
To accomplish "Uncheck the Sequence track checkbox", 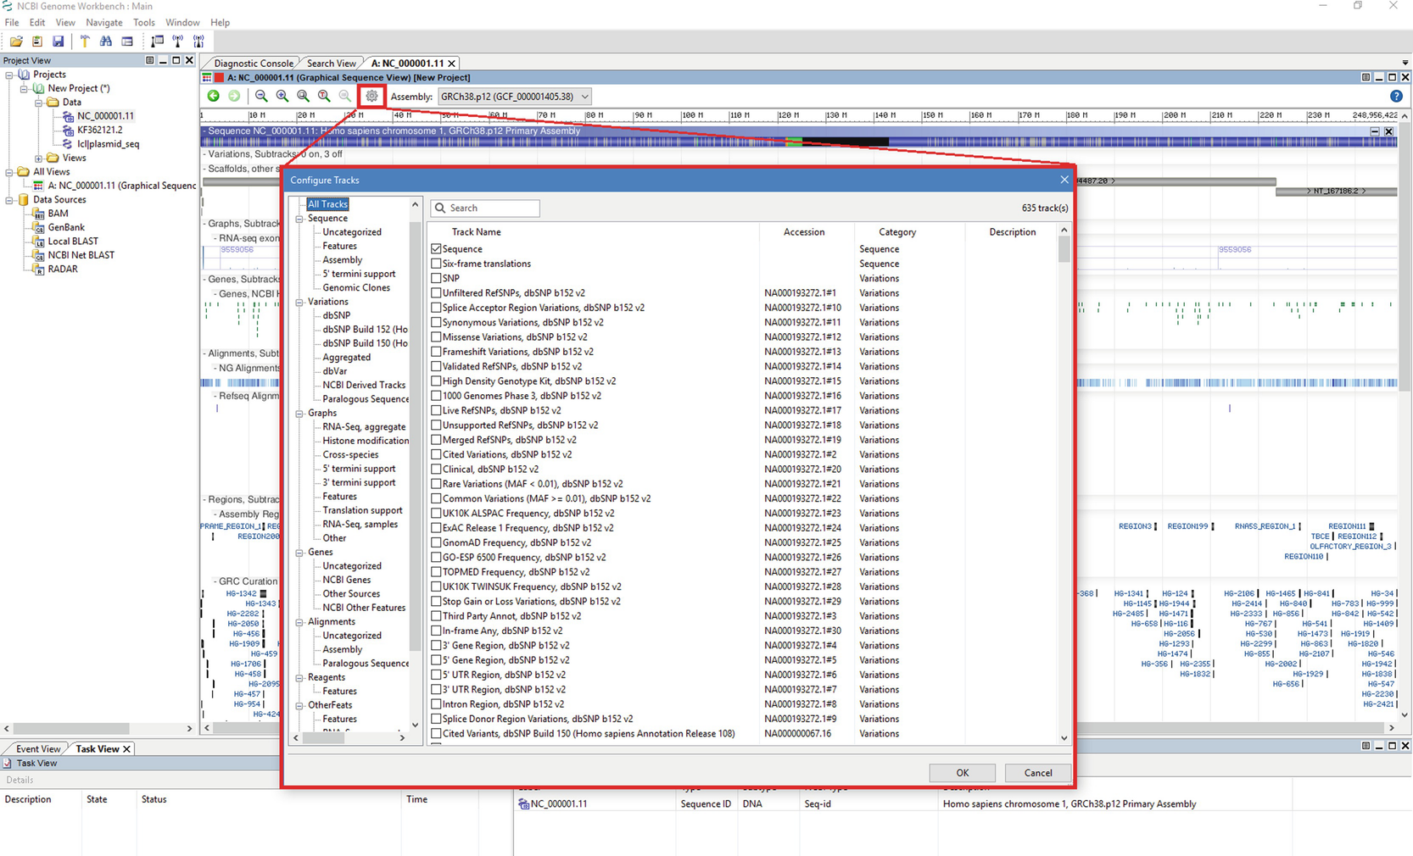I will (x=436, y=248).
